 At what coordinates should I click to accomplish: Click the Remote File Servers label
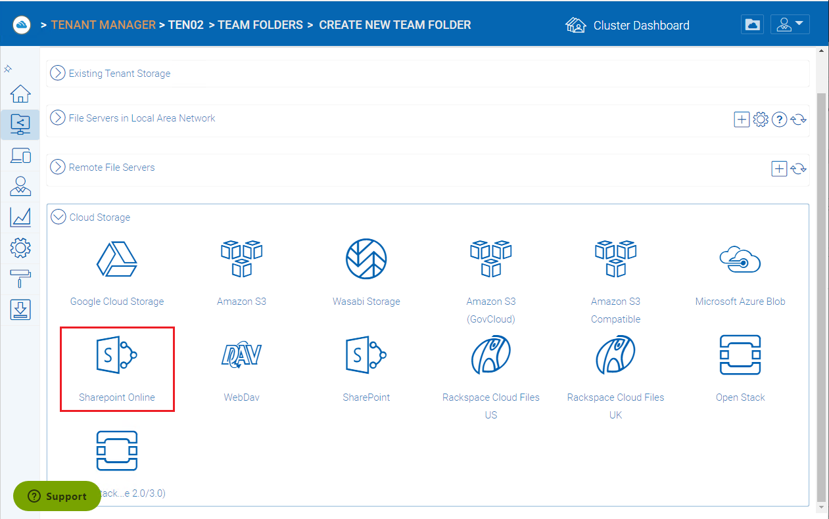point(112,168)
